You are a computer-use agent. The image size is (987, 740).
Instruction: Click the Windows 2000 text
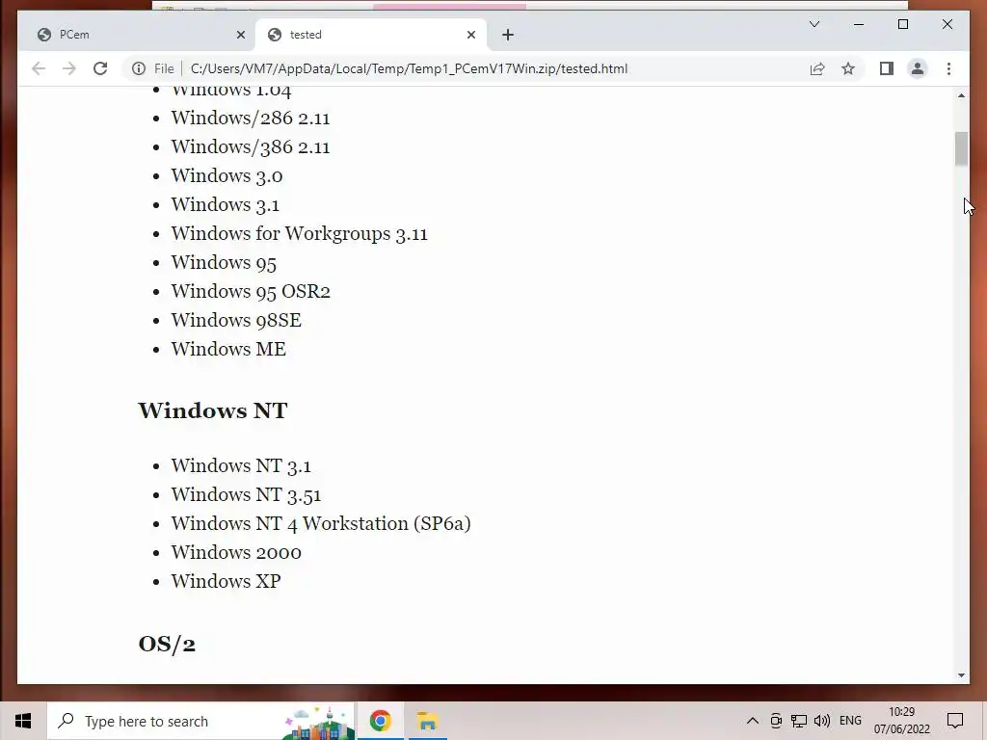point(236,552)
